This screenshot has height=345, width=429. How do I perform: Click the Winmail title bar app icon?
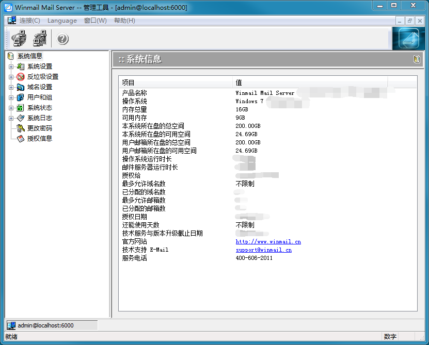pyautogui.click(x=8, y=7)
